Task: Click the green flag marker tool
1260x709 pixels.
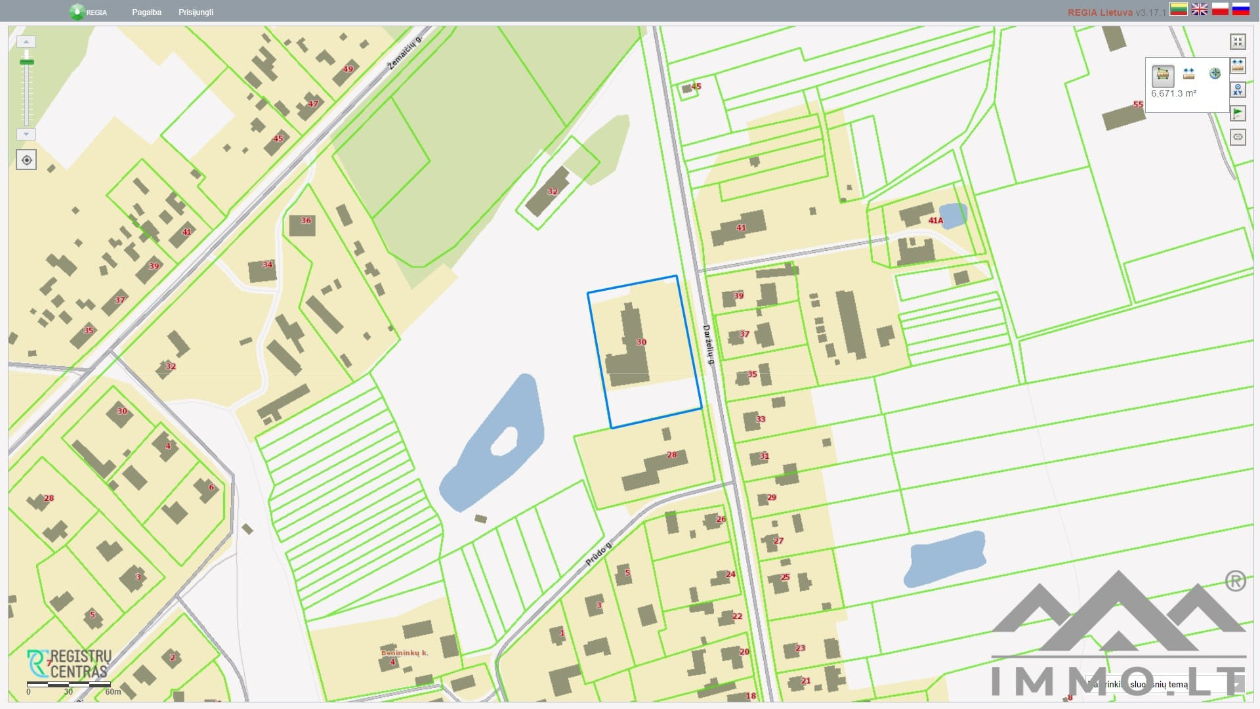Action: (1238, 114)
